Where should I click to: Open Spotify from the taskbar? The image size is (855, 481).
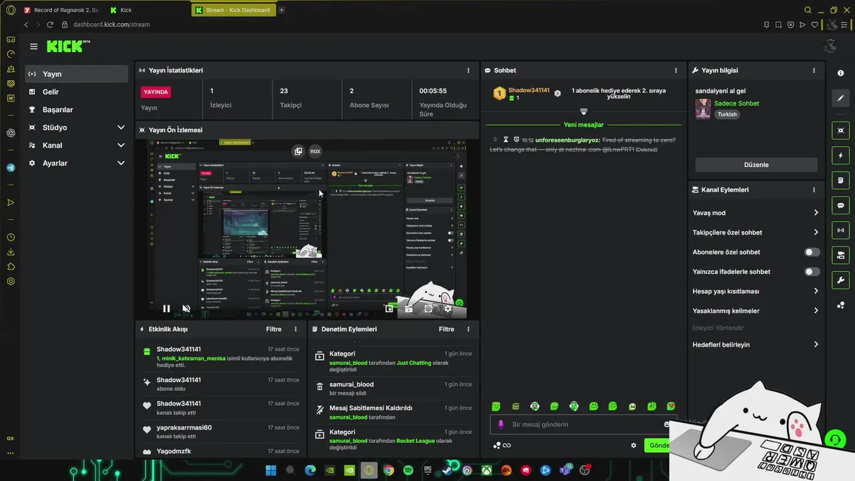tap(408, 470)
